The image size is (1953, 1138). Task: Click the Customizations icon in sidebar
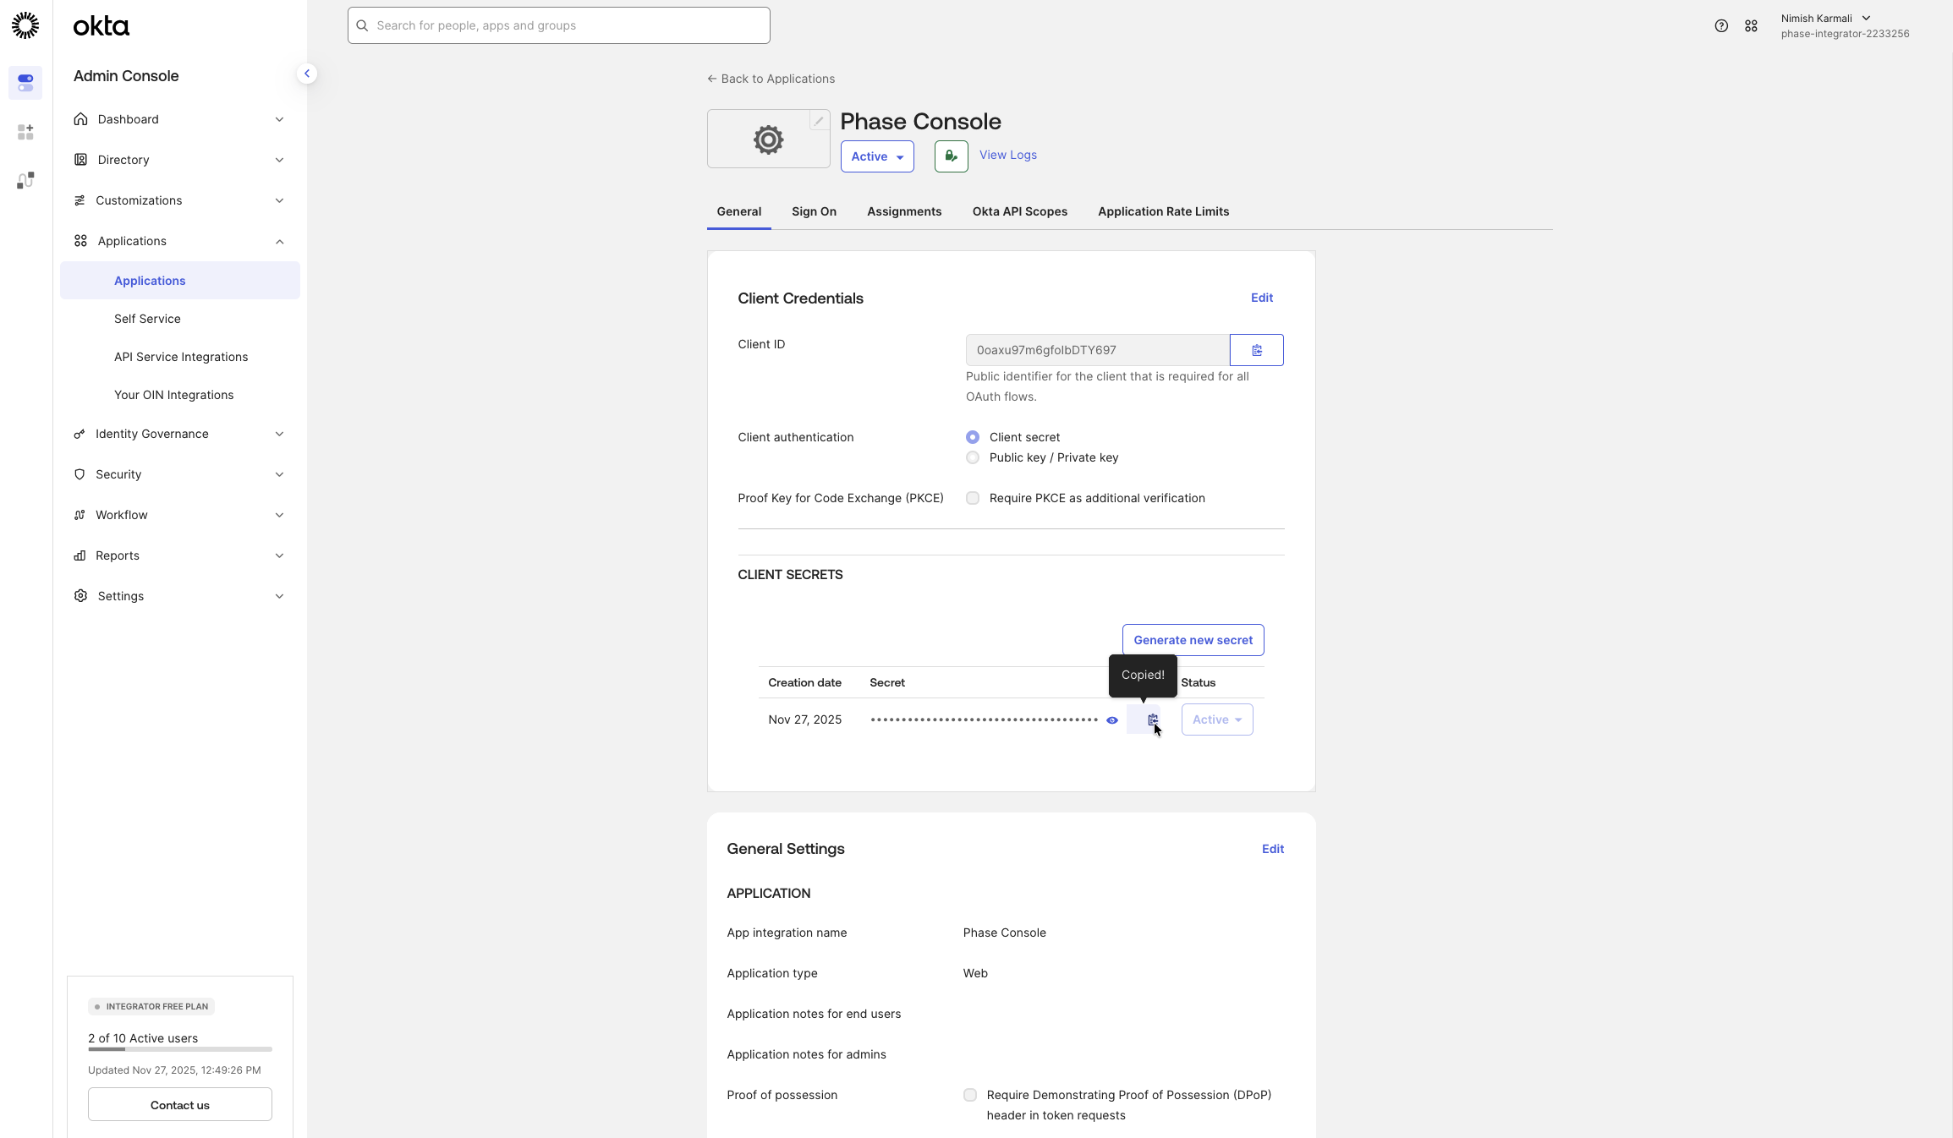tap(80, 200)
